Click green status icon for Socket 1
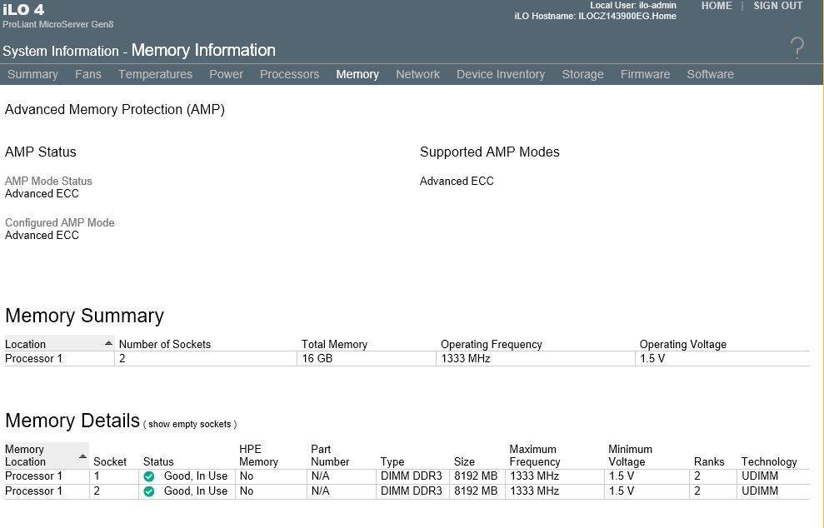Viewport: 824px width, 528px height. click(149, 476)
